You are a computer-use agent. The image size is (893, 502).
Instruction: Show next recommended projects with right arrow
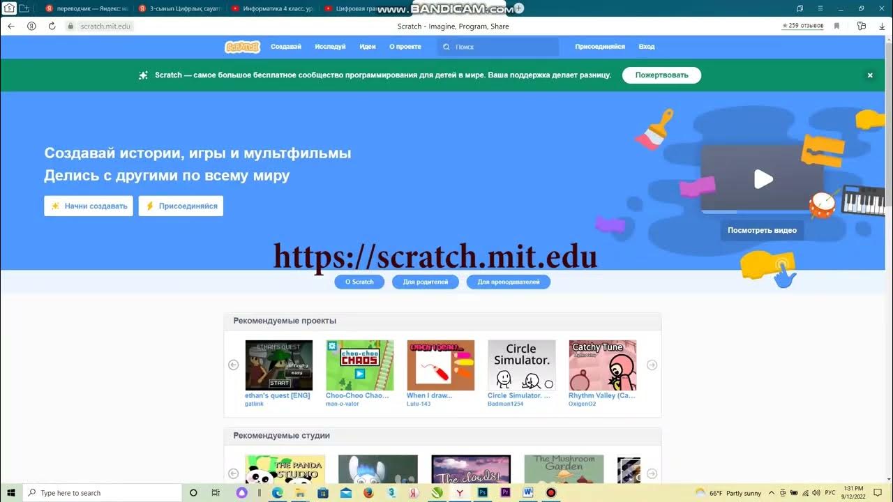652,365
